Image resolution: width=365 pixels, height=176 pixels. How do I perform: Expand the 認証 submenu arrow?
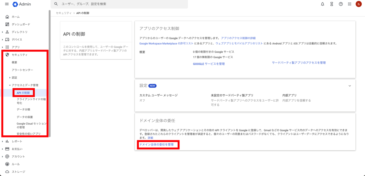pos(10,77)
